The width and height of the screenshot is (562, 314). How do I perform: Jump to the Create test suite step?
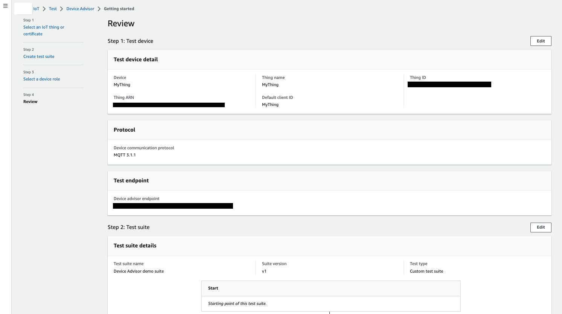39,56
